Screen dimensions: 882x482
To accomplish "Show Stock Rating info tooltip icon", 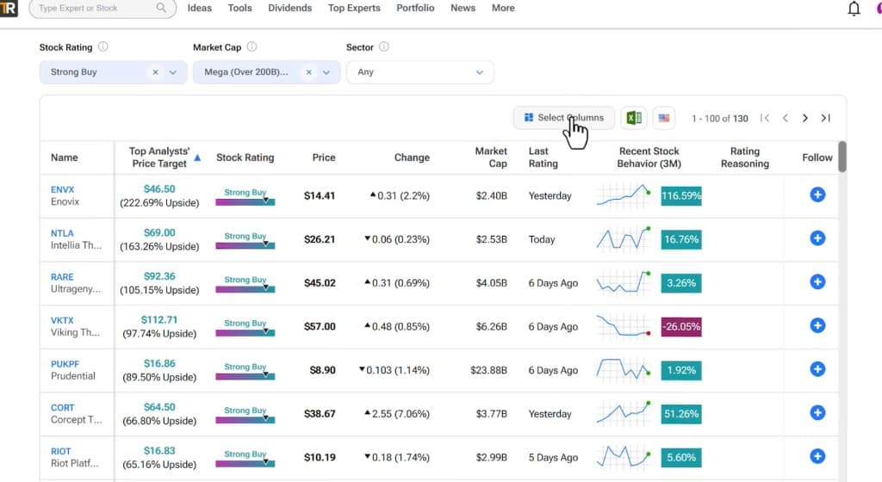I will click(103, 46).
